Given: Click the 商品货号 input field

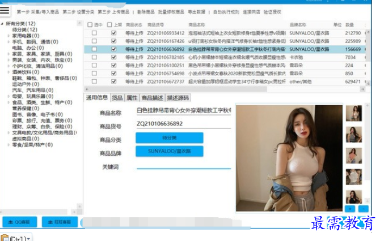Looking at the screenshot, I should tap(183, 124).
